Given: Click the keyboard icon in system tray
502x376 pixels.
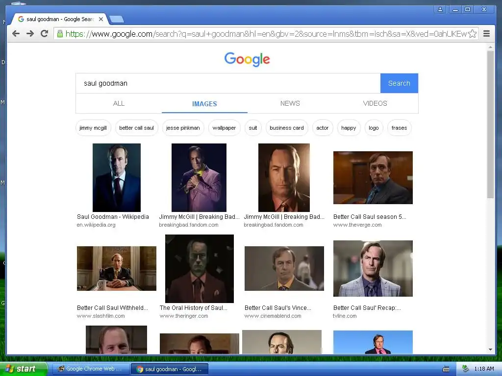Looking at the screenshot, I should [x=446, y=369].
